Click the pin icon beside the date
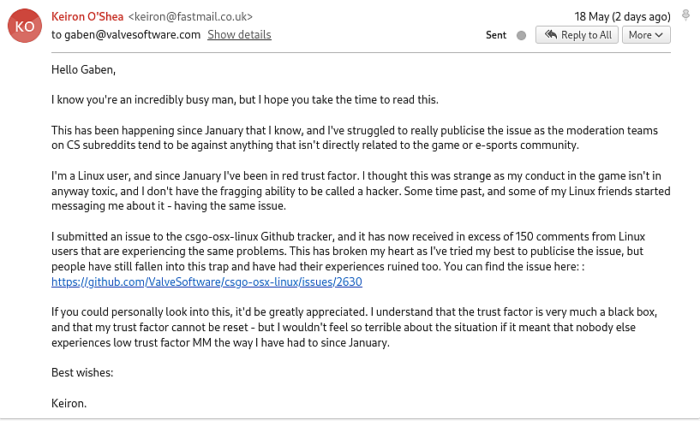The image size is (700, 421). [x=685, y=15]
